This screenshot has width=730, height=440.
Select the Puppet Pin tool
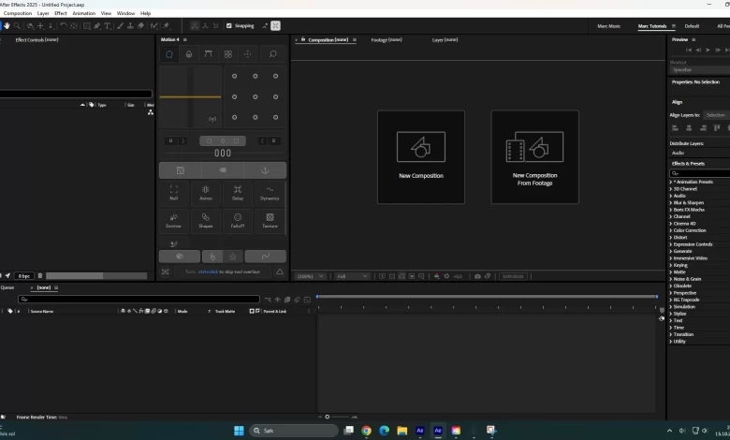click(167, 26)
